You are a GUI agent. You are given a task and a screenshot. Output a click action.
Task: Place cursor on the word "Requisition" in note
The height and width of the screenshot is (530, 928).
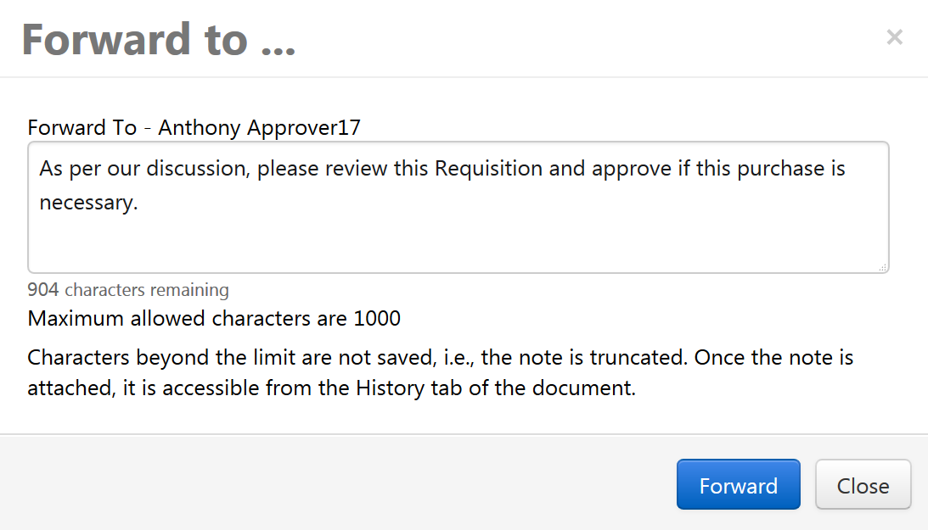coord(488,169)
